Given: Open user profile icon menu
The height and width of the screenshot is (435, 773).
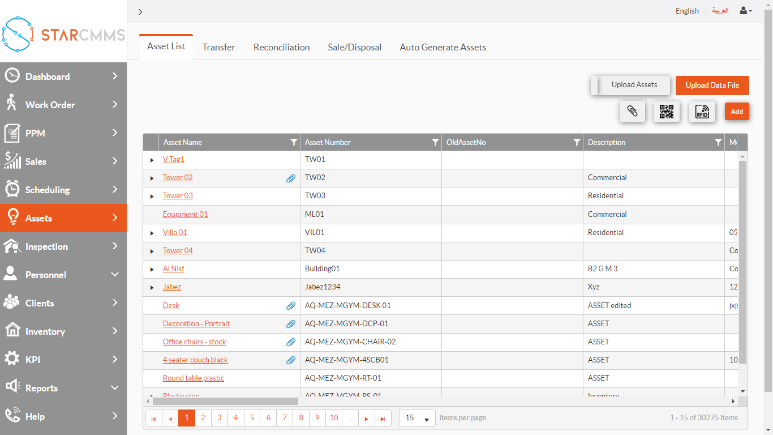Looking at the screenshot, I should (x=745, y=11).
